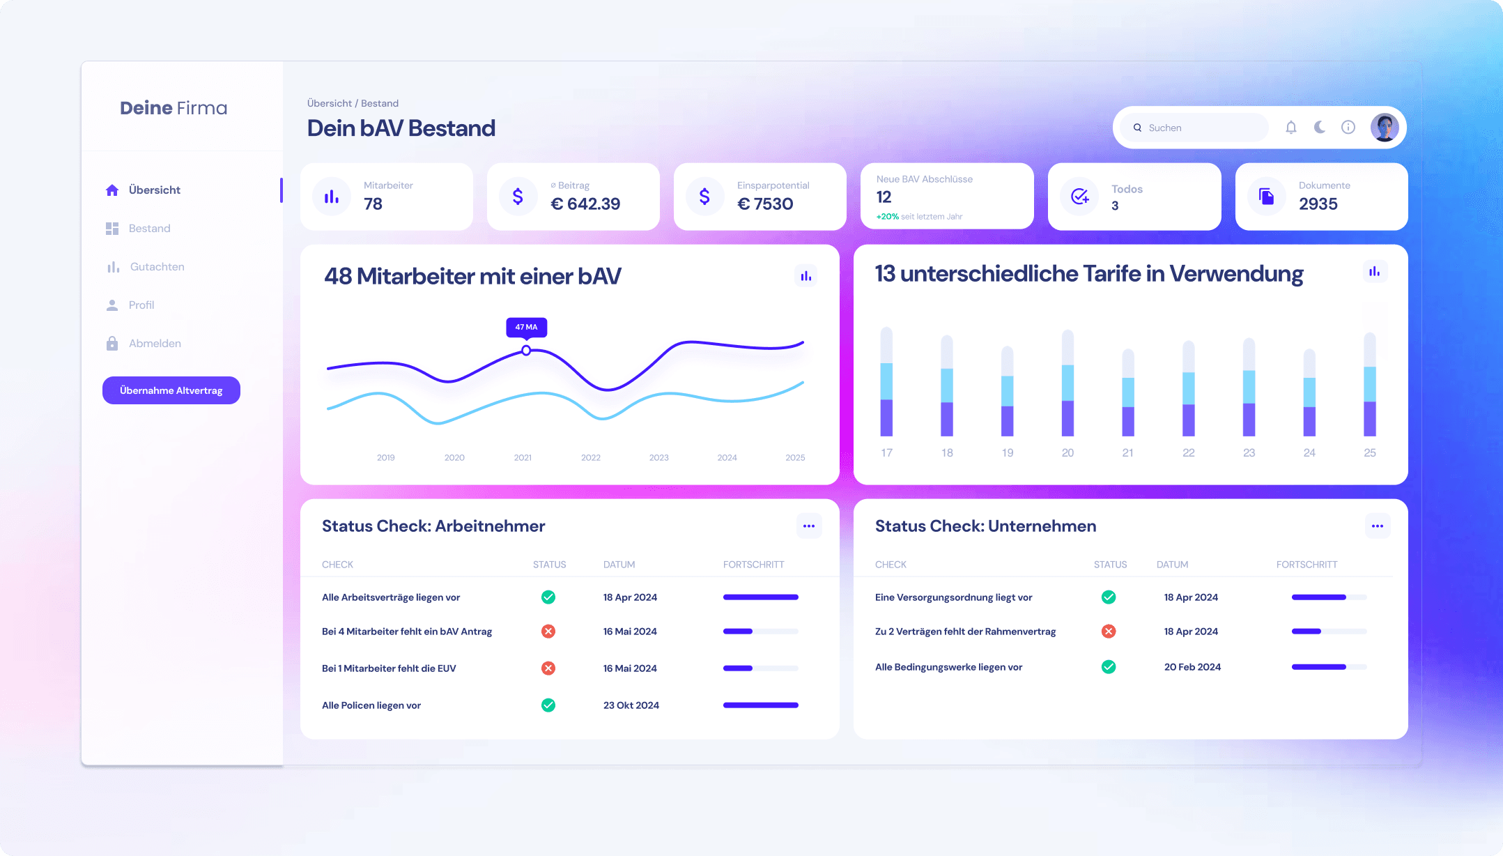Click the Profil person icon in sidebar
Image resolution: width=1503 pixels, height=856 pixels.
[112, 305]
